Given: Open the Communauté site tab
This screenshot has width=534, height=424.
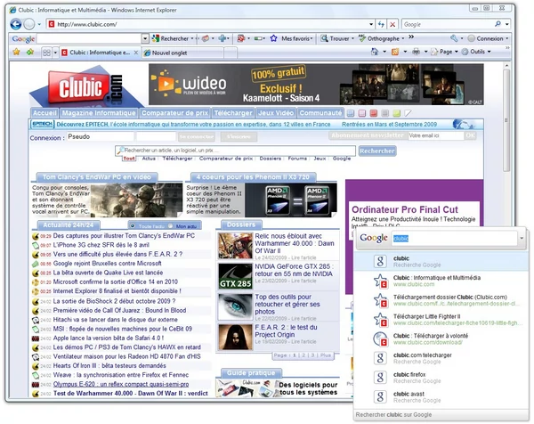Looking at the screenshot, I should (320, 113).
